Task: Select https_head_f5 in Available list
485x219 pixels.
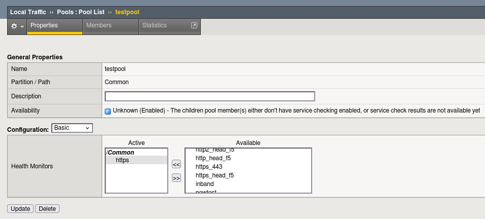Action: tap(215, 175)
